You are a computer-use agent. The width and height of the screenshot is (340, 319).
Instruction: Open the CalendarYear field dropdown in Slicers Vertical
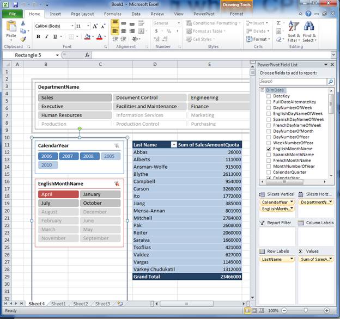(x=292, y=202)
